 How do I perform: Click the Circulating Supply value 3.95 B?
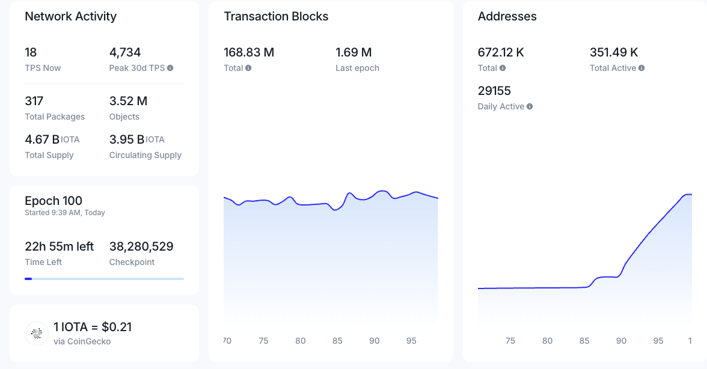pos(127,139)
